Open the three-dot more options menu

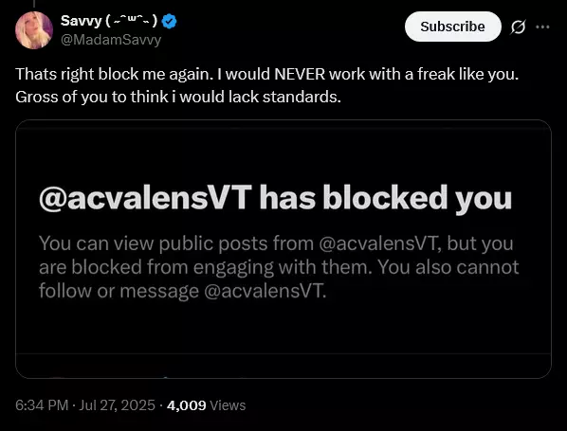[542, 27]
